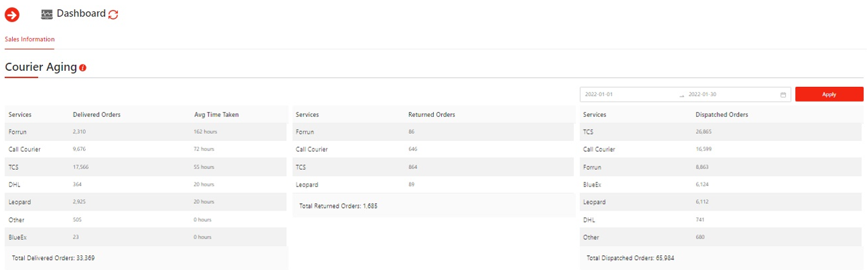The image size is (867, 270).
Task: Click the Avg Time Taken column header
Action: coord(216,115)
